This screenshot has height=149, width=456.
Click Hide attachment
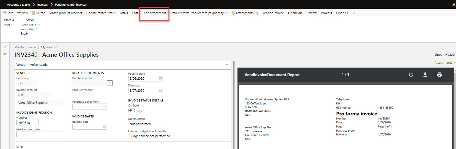pyautogui.click(x=154, y=13)
